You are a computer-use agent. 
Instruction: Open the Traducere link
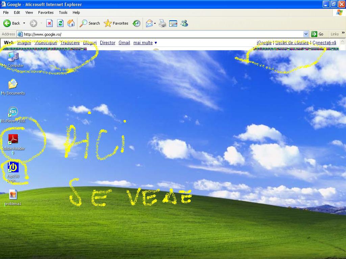coord(70,43)
